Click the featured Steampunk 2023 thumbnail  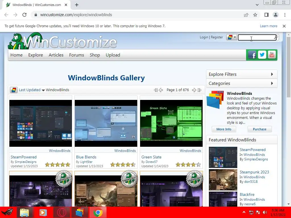[223, 180]
